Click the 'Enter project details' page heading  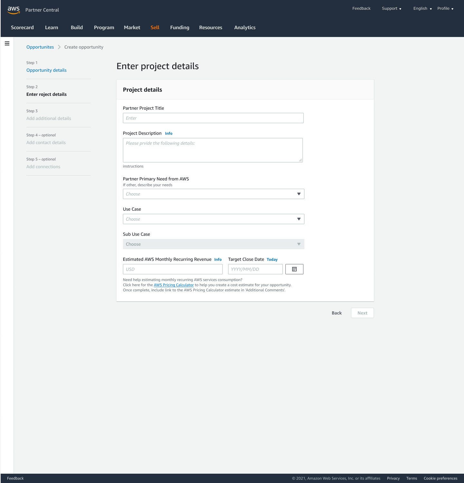158,66
